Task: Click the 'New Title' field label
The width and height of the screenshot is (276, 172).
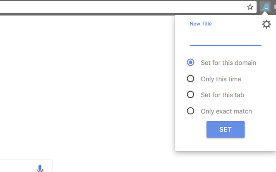Action: pyautogui.click(x=201, y=24)
